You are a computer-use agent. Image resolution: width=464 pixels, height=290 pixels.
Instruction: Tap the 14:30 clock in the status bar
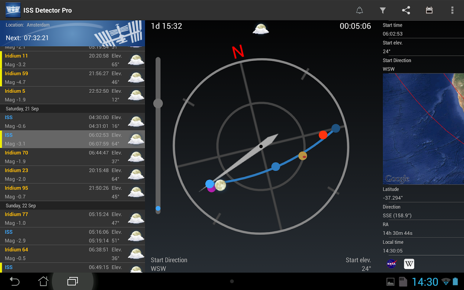[425, 281]
